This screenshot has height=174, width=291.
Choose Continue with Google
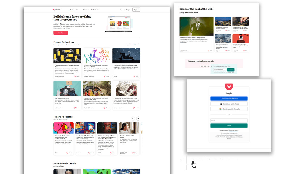[229, 109]
